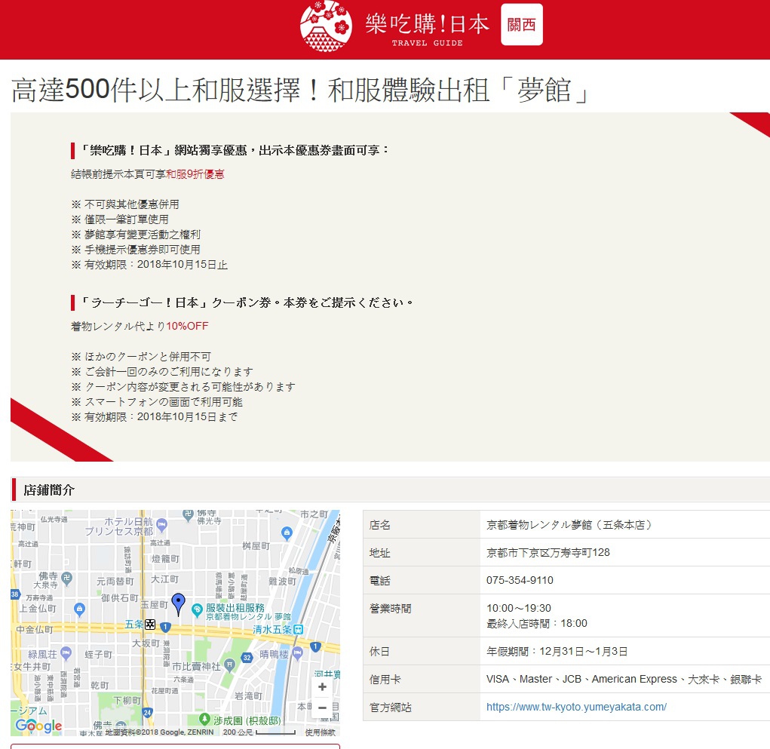Click the shopping marker near 上金仏町

(79, 609)
